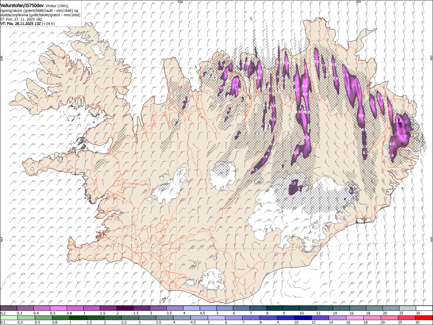Click the top-row snow swatch starting at 0.2
The width and height of the screenshot is (433, 325).
[x=9, y=308]
